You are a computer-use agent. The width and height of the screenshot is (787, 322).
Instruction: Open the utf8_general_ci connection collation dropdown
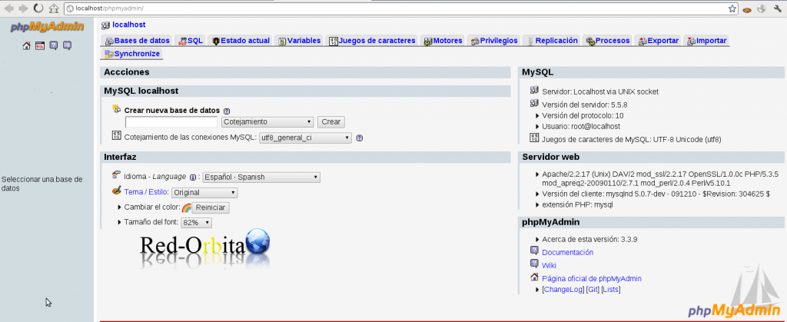click(305, 138)
